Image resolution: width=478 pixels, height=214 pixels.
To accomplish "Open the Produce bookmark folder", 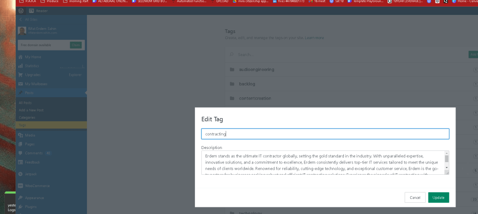I will point(50,1).
